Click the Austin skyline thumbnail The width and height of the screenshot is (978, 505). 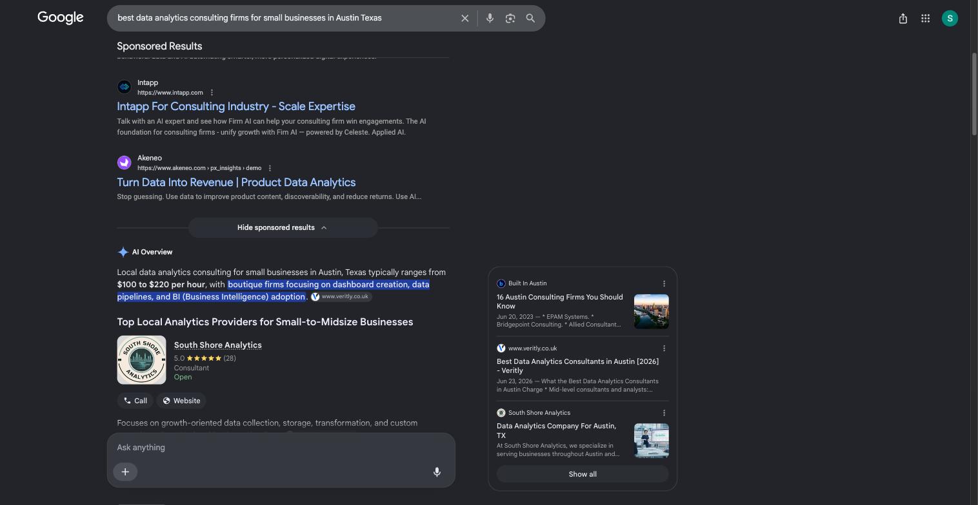[x=652, y=312]
